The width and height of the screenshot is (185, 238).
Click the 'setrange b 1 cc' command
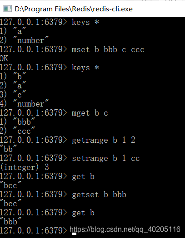point(106,158)
